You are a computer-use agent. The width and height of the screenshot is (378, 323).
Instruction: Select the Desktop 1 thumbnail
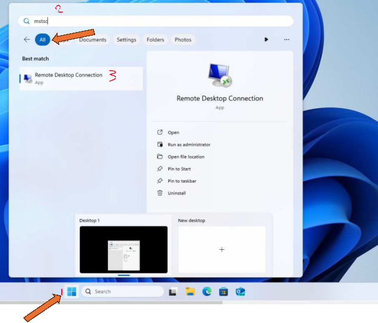pyautogui.click(x=124, y=249)
